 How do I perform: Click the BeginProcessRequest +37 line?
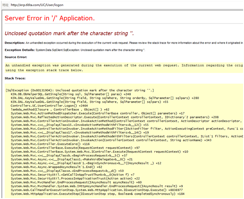click(69, 156)
